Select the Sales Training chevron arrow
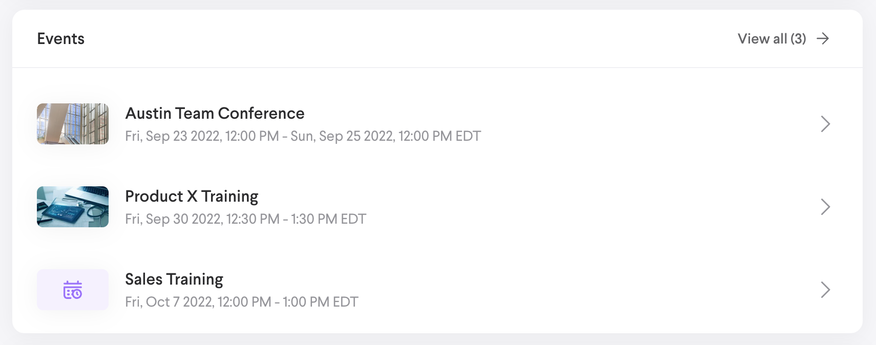Screen dimensions: 876x345 click(x=825, y=290)
